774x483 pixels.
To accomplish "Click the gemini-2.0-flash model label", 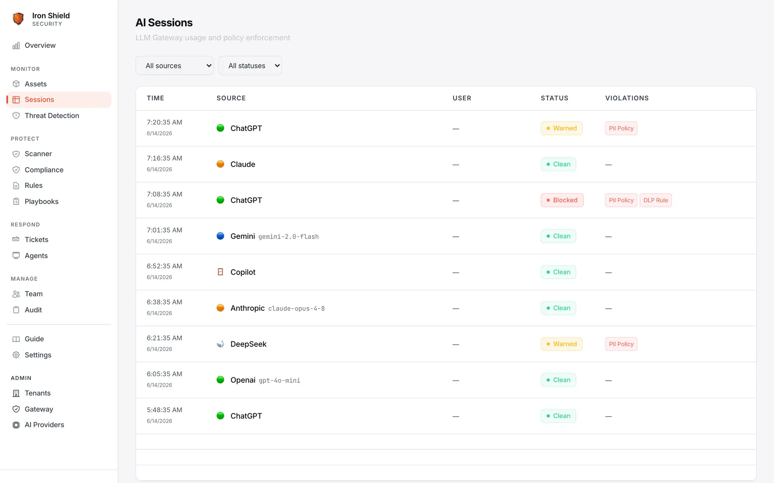I will [288, 237].
